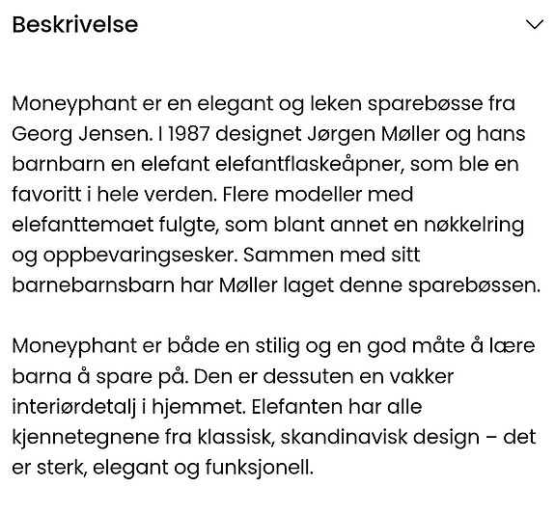Click the word interiørdetalj
This screenshot has height=514, width=555.
pos(74,407)
